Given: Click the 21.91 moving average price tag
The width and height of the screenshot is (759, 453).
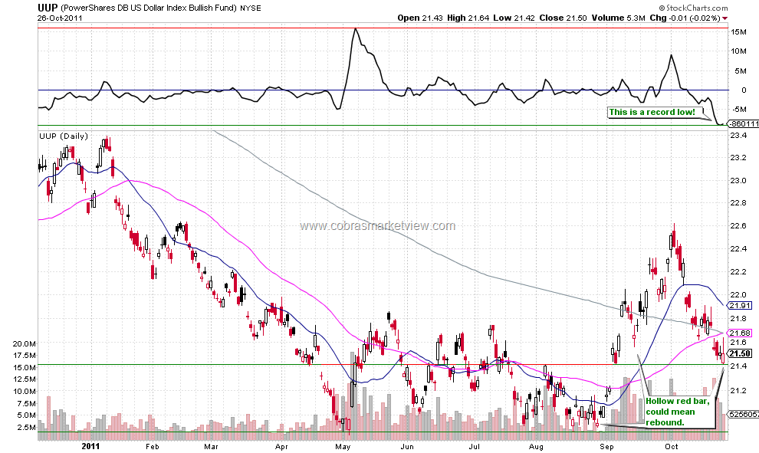Looking at the screenshot, I should point(740,305).
